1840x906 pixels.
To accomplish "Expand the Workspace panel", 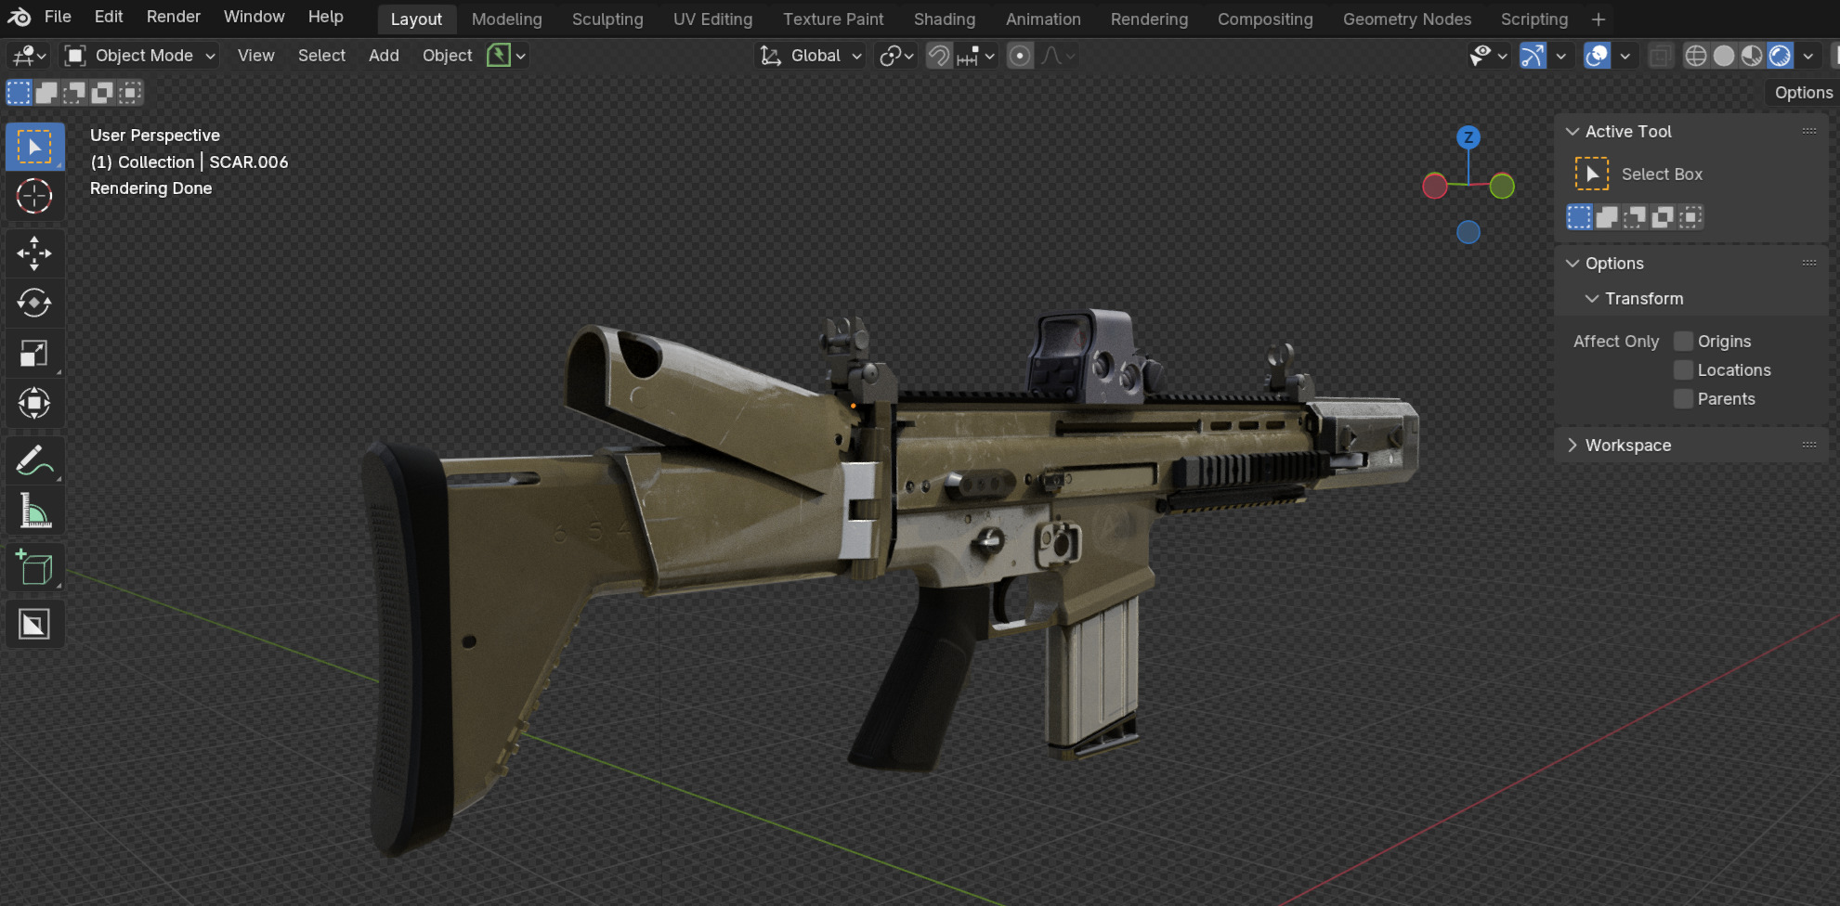I will pyautogui.click(x=1572, y=446).
